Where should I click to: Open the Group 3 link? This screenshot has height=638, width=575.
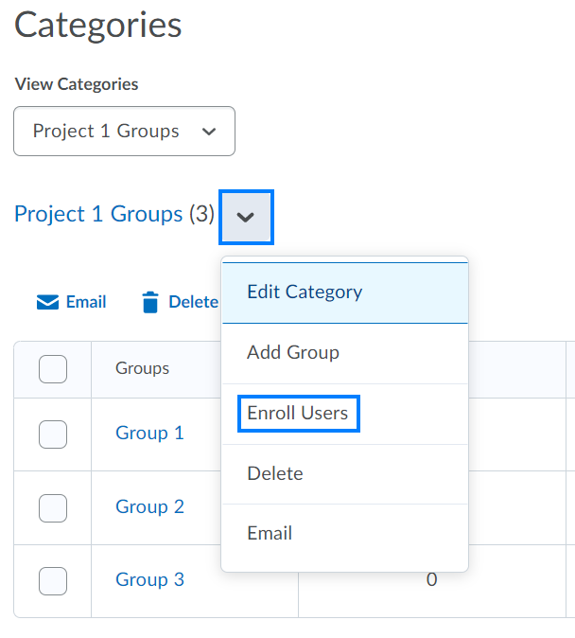149,580
